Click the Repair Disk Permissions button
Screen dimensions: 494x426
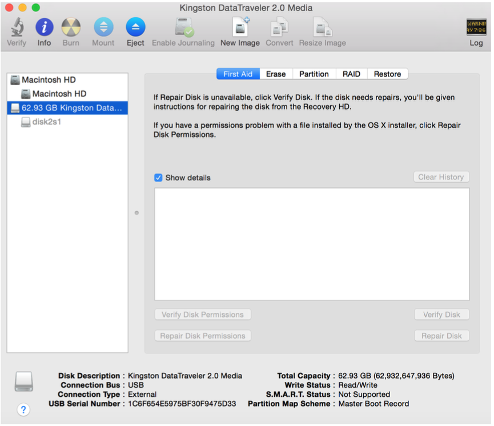[203, 336]
